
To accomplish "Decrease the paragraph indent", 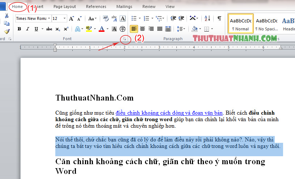I will pyautogui.click(x=173, y=18).
